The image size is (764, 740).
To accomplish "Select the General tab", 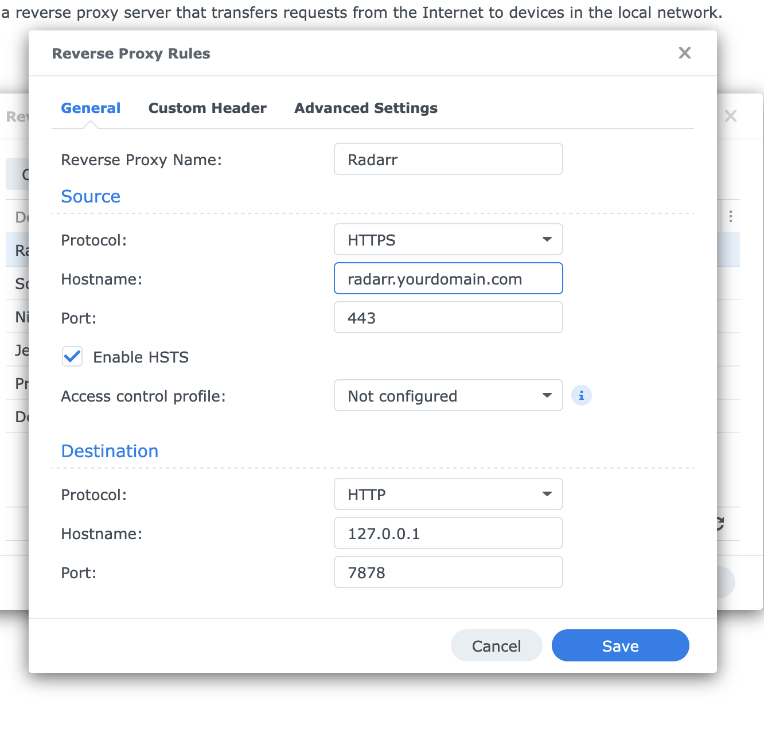I will pos(91,108).
